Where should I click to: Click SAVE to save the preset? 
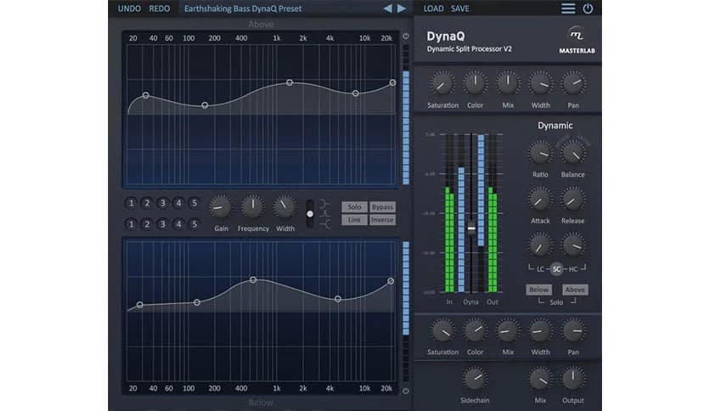459,8
